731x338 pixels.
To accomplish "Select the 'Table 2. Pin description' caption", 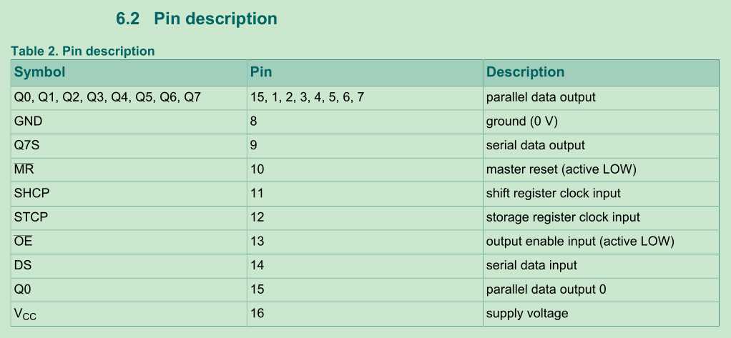I will 82,51.
